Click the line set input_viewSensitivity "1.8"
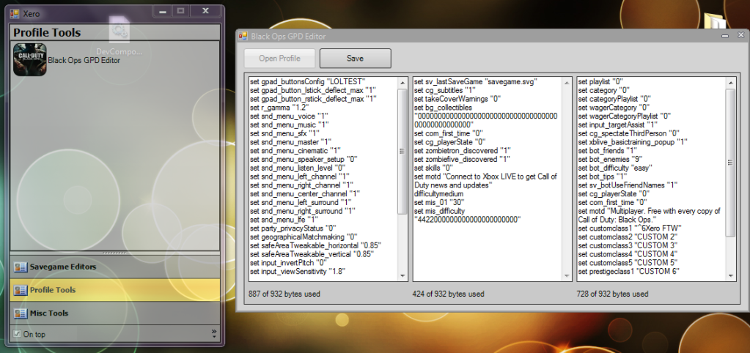Viewport: 750px width, 353px height. tap(298, 271)
